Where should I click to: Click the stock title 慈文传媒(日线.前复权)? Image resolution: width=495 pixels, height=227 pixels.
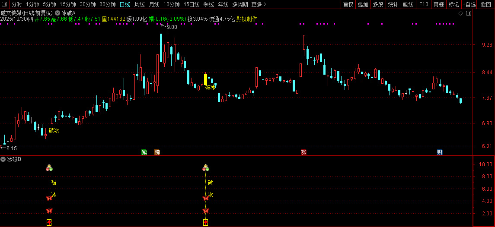pyautogui.click(x=27, y=13)
